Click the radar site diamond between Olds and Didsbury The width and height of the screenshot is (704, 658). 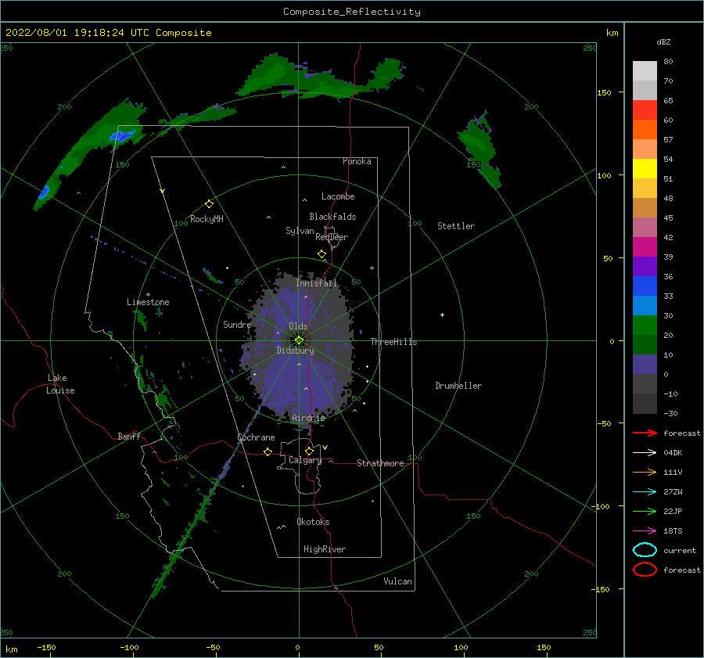[x=299, y=340]
